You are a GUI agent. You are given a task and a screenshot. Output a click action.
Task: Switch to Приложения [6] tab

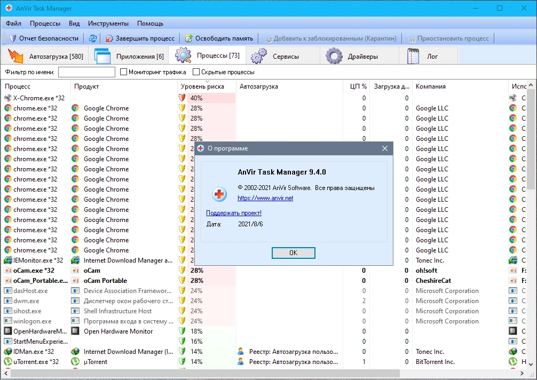click(129, 56)
